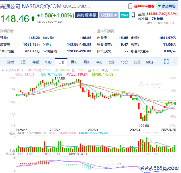The image size is (181, 173).
Task: Click the 市盈率 value 15.68
Action: pyautogui.click(x=123, y=38)
